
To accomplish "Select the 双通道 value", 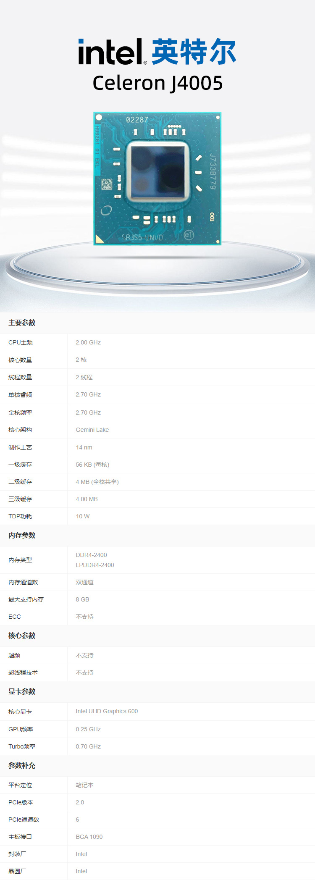I will point(84,582).
